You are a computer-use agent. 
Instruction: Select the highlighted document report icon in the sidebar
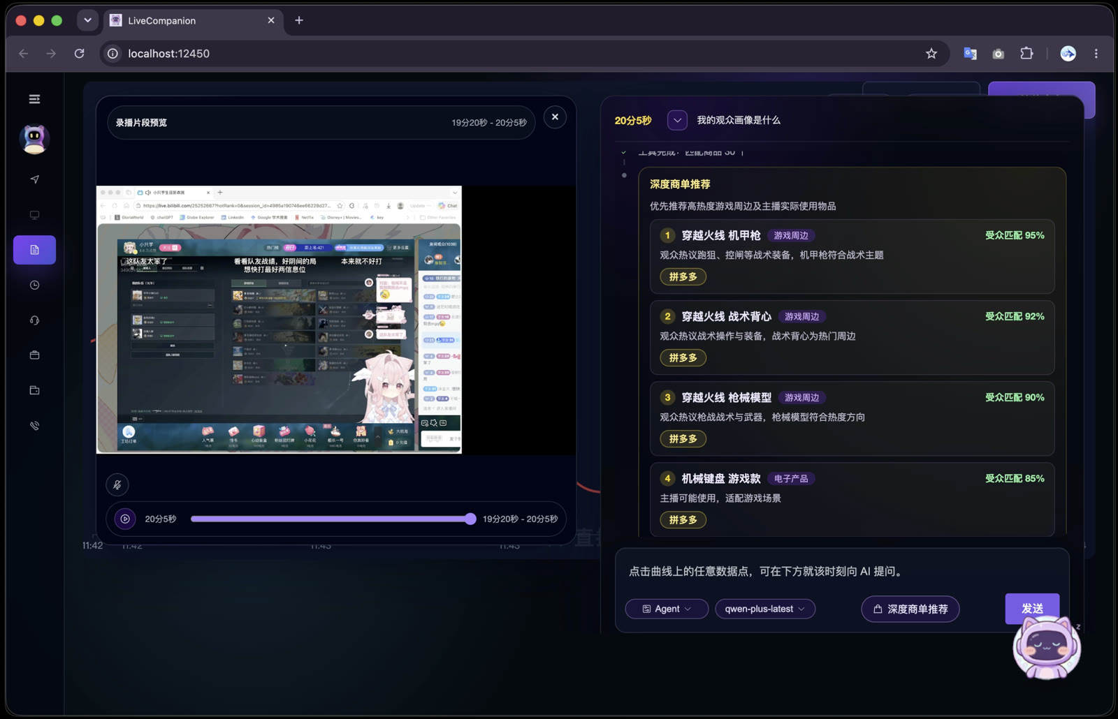(34, 250)
